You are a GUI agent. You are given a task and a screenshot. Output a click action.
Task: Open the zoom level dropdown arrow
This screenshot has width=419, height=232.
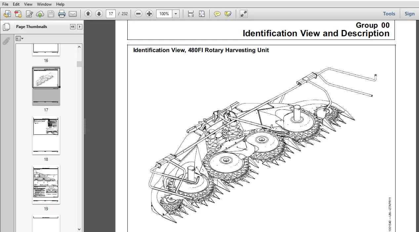(176, 14)
